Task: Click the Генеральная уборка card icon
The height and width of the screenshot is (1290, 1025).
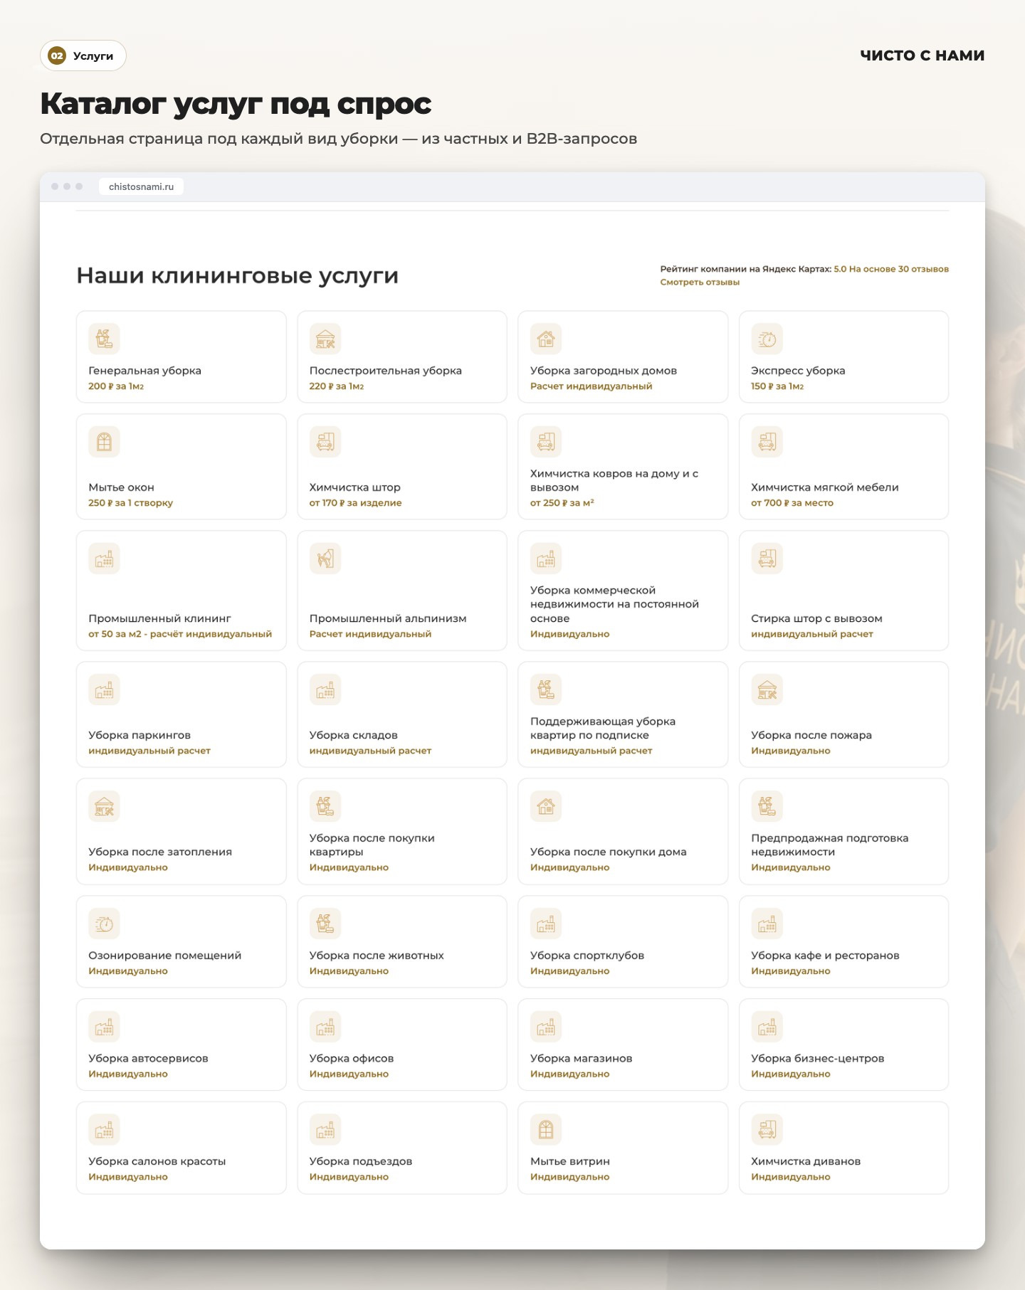Action: pos(104,339)
